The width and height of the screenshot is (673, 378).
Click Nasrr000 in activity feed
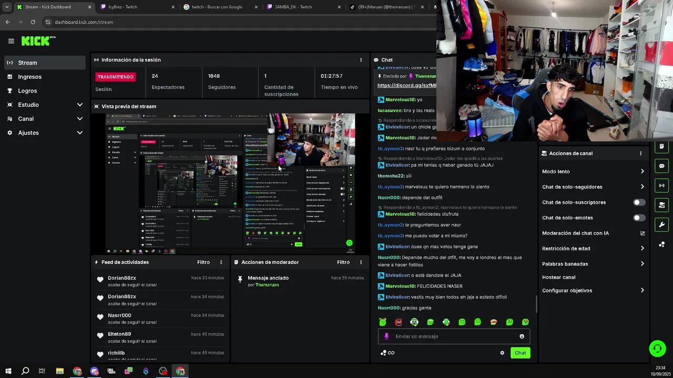119,315
